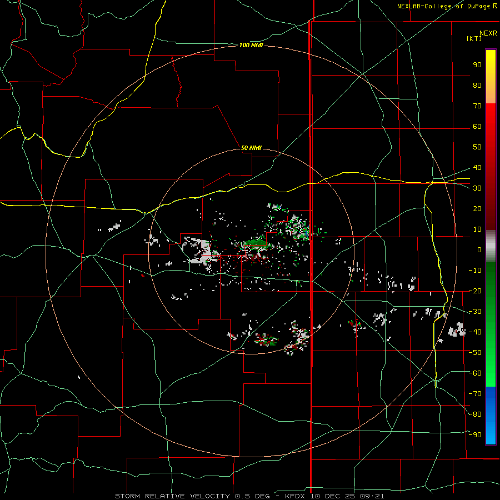Click the 100 NMI range ring label
500x500 pixels.
[251, 46]
